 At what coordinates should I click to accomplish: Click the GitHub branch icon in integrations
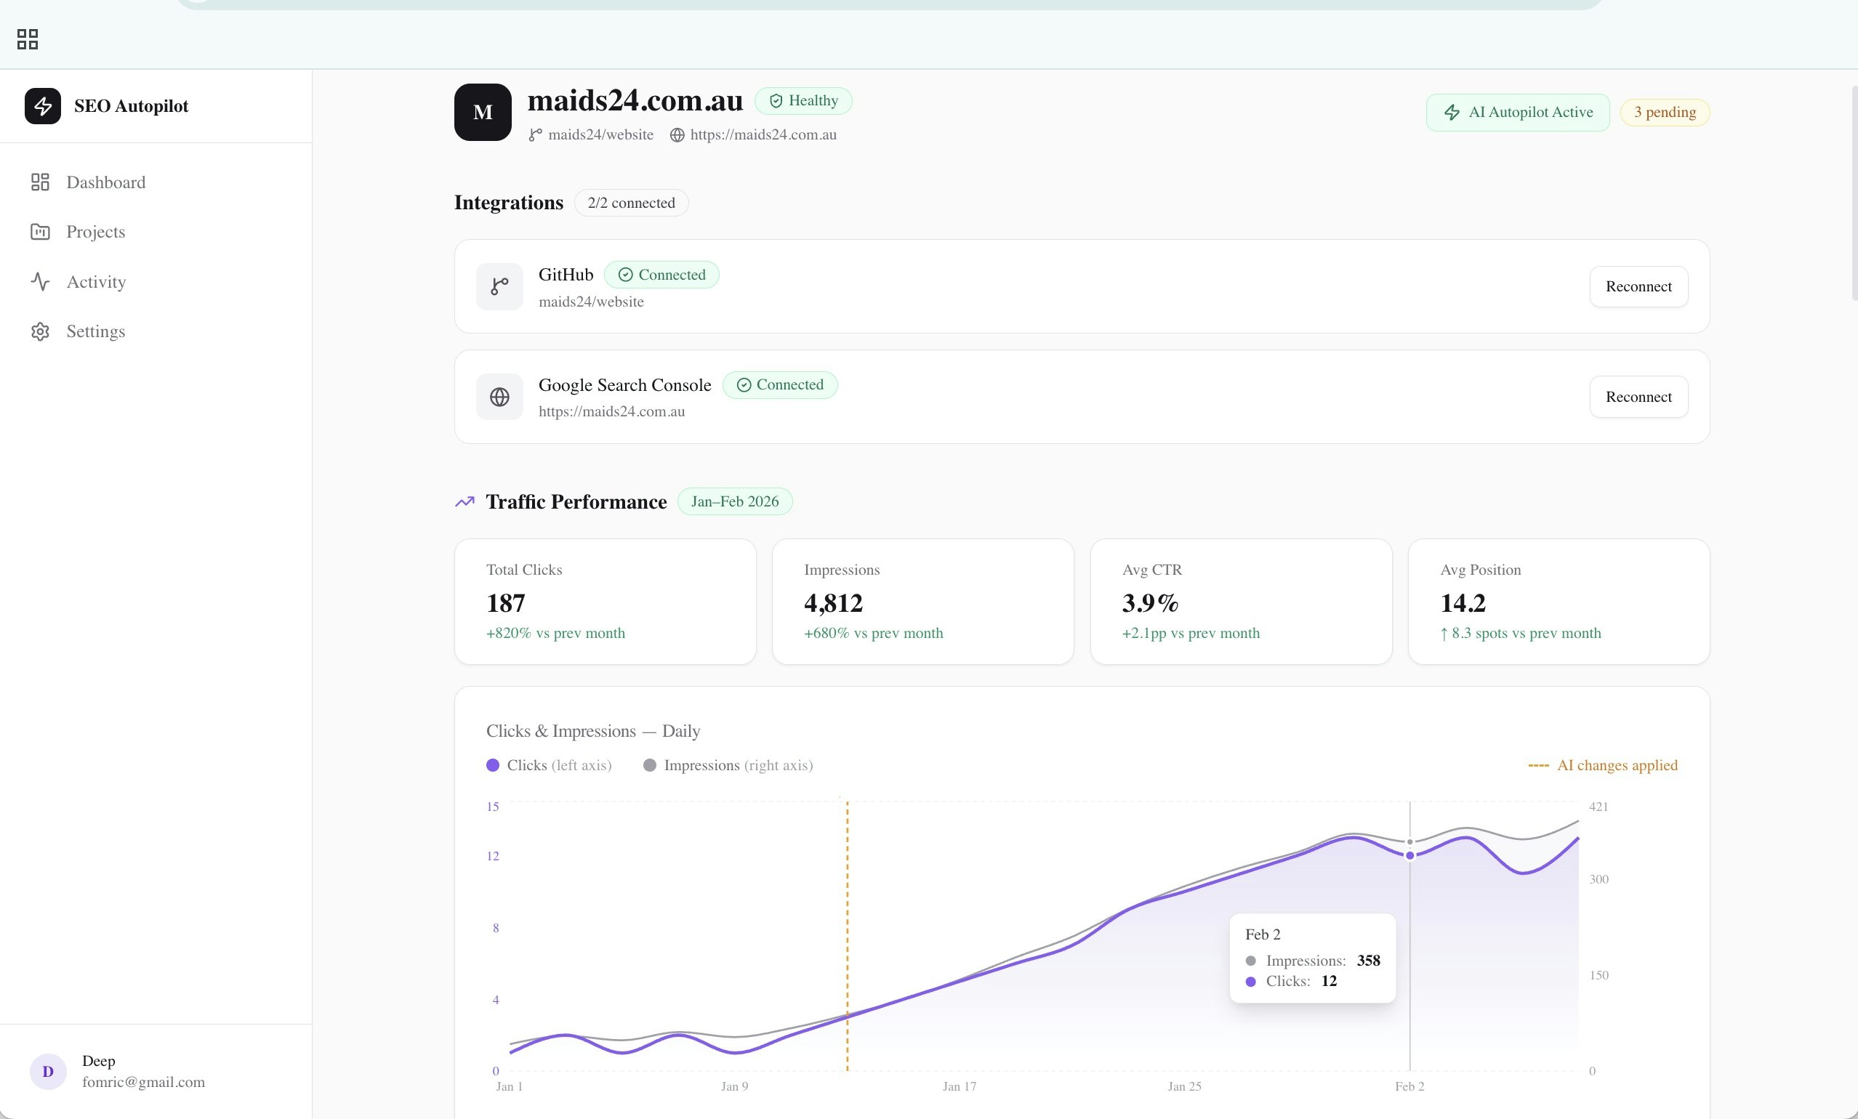pos(499,286)
